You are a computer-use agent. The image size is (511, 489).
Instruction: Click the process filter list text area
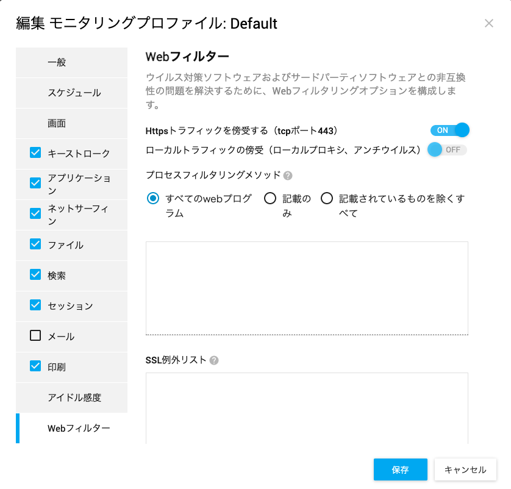(307, 288)
